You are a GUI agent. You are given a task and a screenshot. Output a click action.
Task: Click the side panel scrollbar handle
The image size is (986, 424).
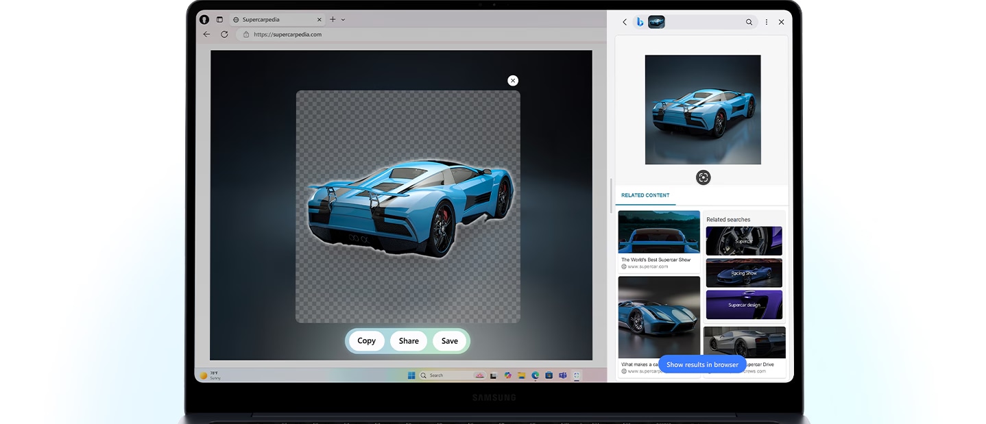coord(611,195)
